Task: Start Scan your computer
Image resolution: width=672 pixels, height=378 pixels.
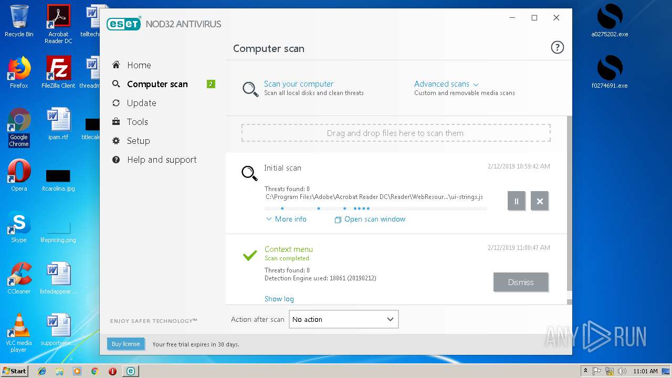Action: pyautogui.click(x=299, y=84)
